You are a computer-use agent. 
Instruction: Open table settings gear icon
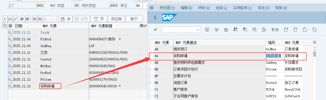click(314, 42)
